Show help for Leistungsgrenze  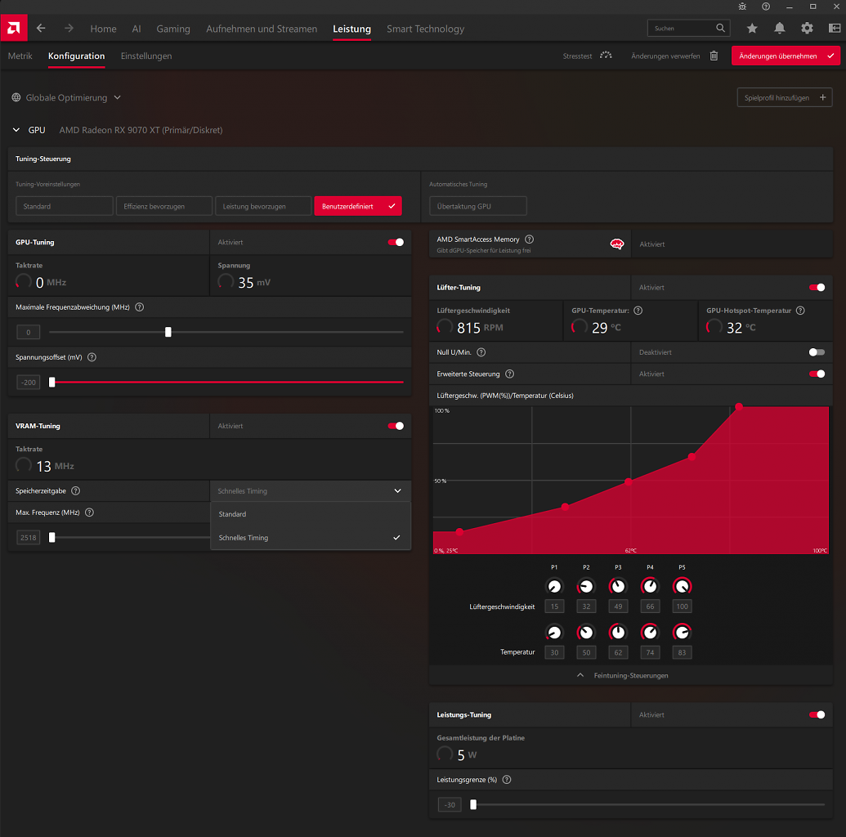(507, 780)
